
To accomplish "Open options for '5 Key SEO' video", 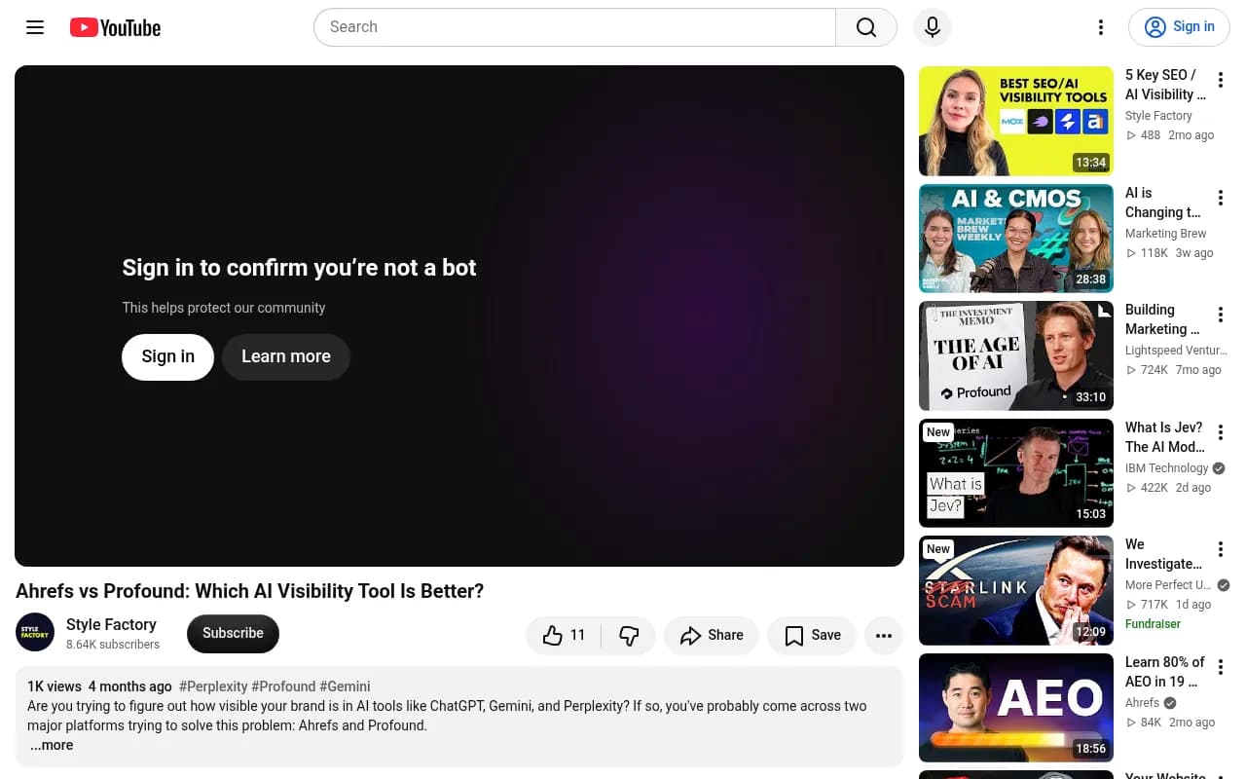I will 1221,81.
